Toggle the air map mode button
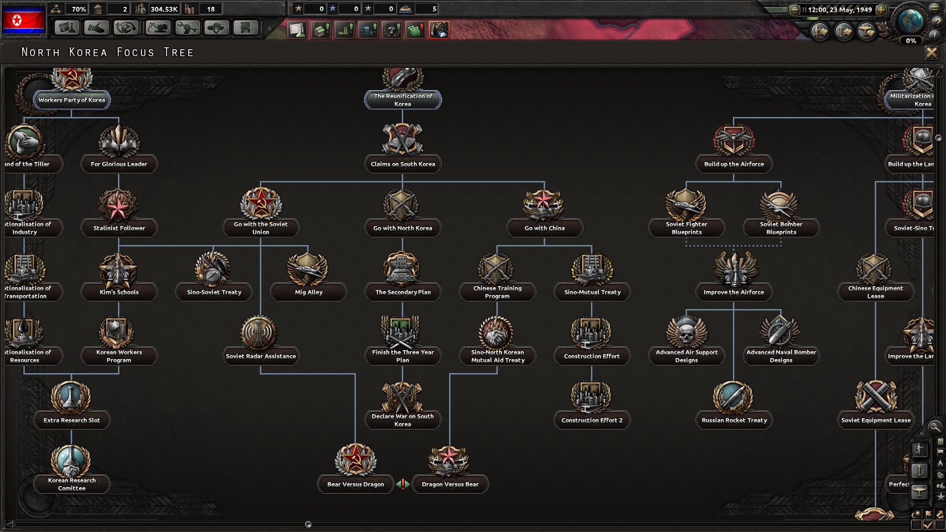 (919, 491)
